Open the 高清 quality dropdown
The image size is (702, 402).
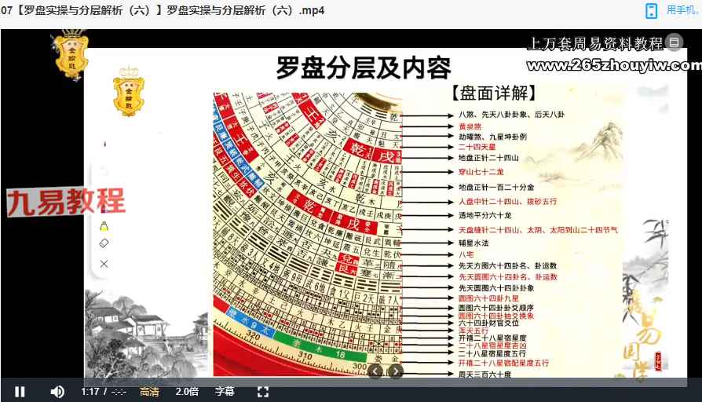pyautogui.click(x=149, y=391)
